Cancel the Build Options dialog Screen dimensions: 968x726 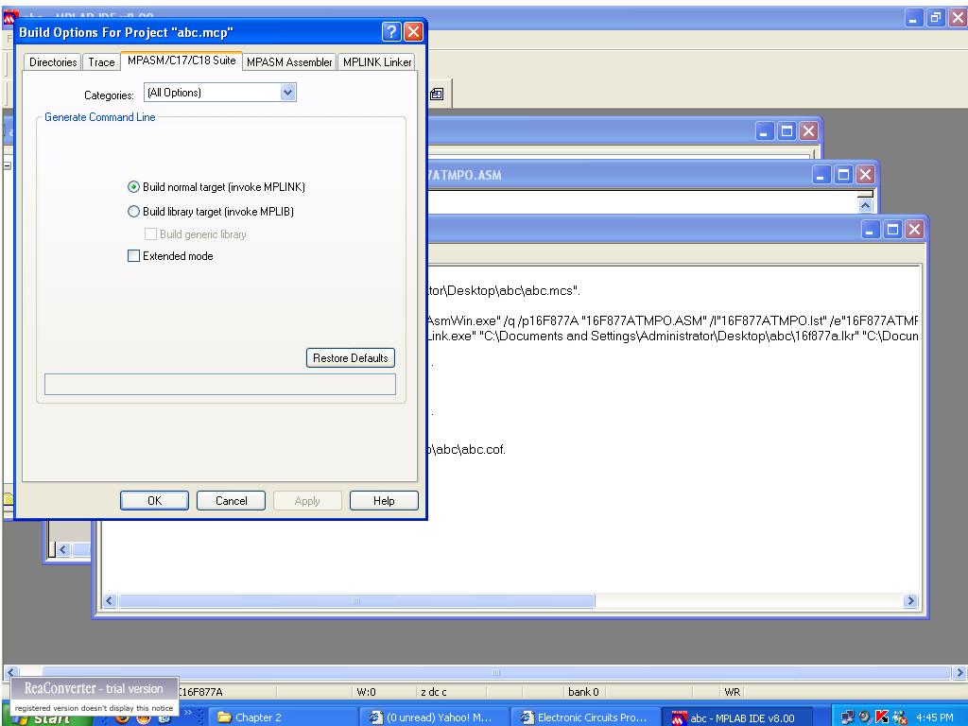point(231,501)
